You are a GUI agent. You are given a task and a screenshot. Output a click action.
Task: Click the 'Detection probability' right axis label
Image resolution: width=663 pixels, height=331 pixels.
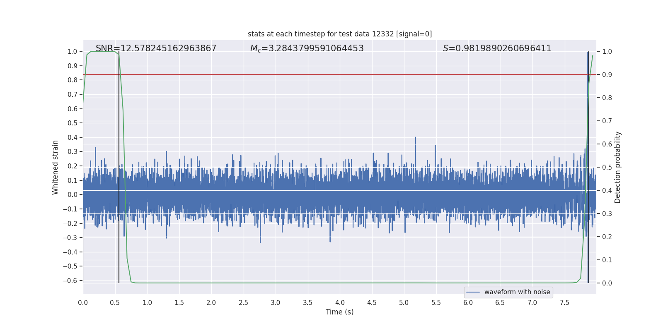pos(618,167)
